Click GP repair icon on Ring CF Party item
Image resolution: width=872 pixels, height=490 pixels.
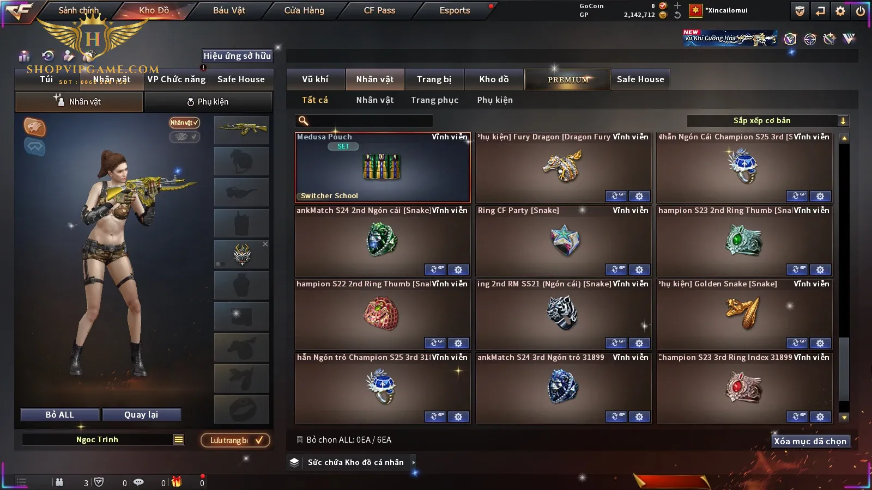pos(616,269)
